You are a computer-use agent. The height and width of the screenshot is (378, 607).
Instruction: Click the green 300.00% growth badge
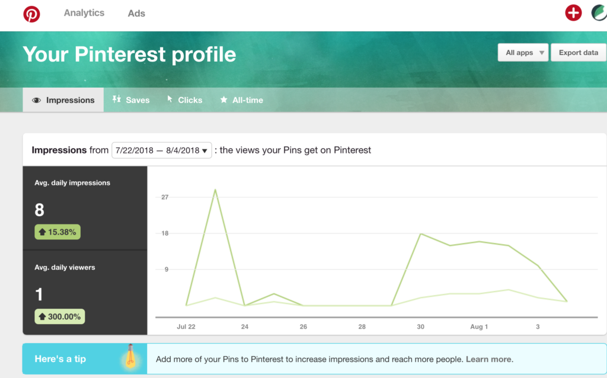tap(59, 316)
